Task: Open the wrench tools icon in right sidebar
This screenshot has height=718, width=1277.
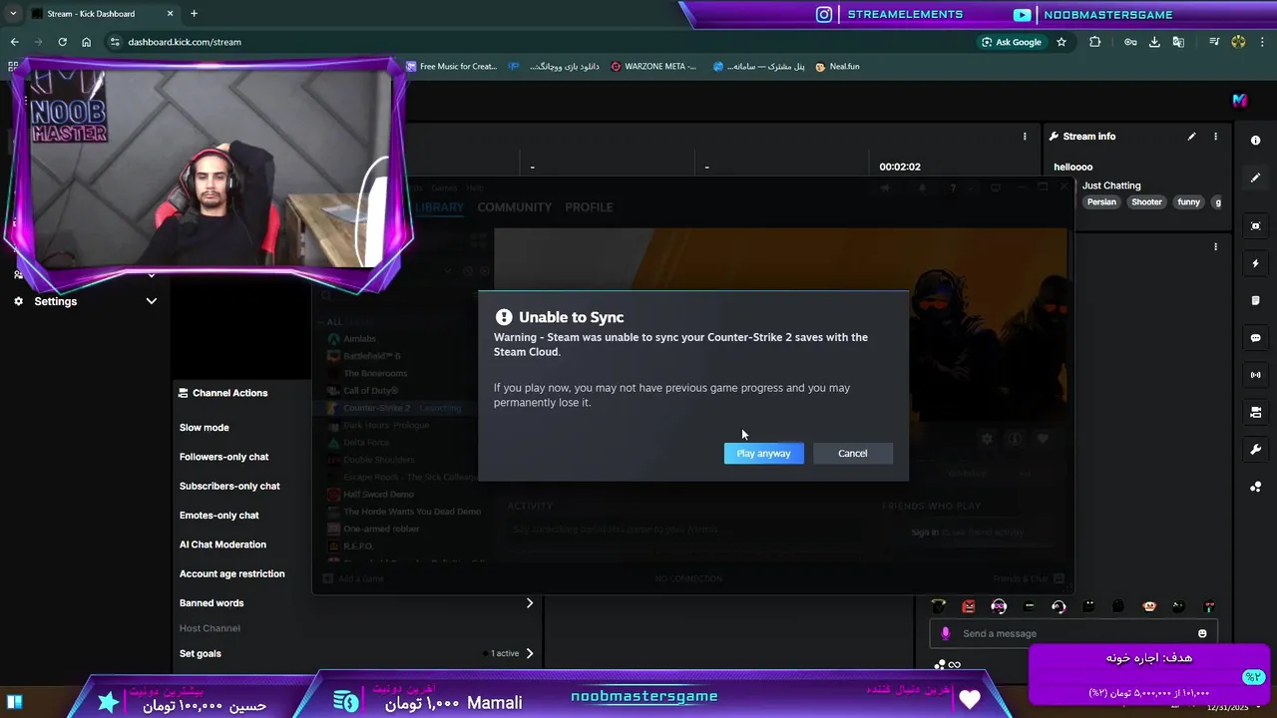Action: [1255, 450]
